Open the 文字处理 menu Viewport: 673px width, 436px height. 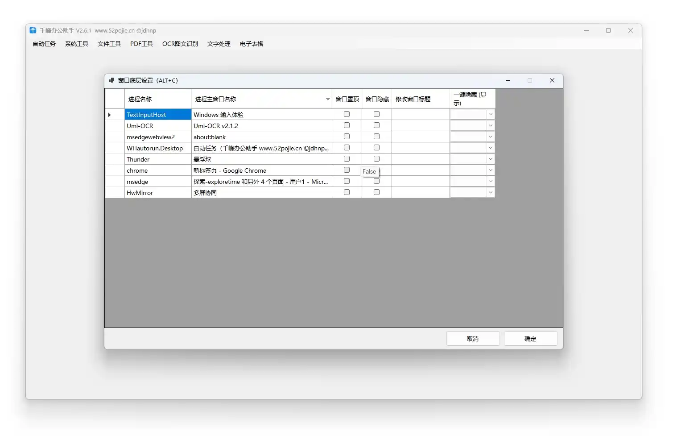coord(219,44)
